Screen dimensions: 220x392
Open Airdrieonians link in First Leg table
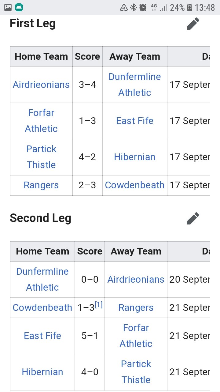[x=41, y=85]
